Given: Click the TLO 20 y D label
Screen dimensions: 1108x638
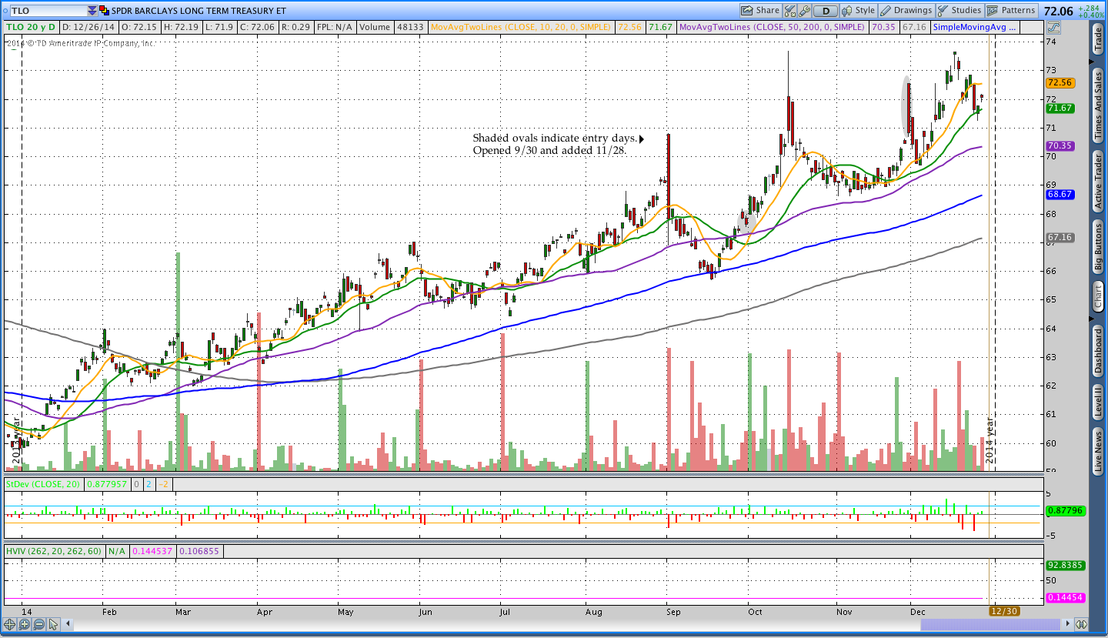Looking at the screenshot, I should tap(32, 27).
